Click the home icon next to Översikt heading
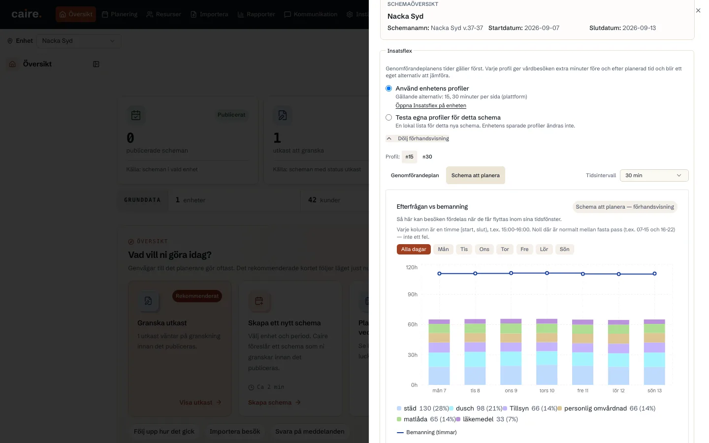The height and width of the screenshot is (443, 709). [x=13, y=64]
